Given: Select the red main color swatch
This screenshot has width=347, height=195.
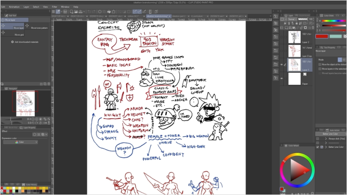Looking at the screenshot, I should (321, 36).
